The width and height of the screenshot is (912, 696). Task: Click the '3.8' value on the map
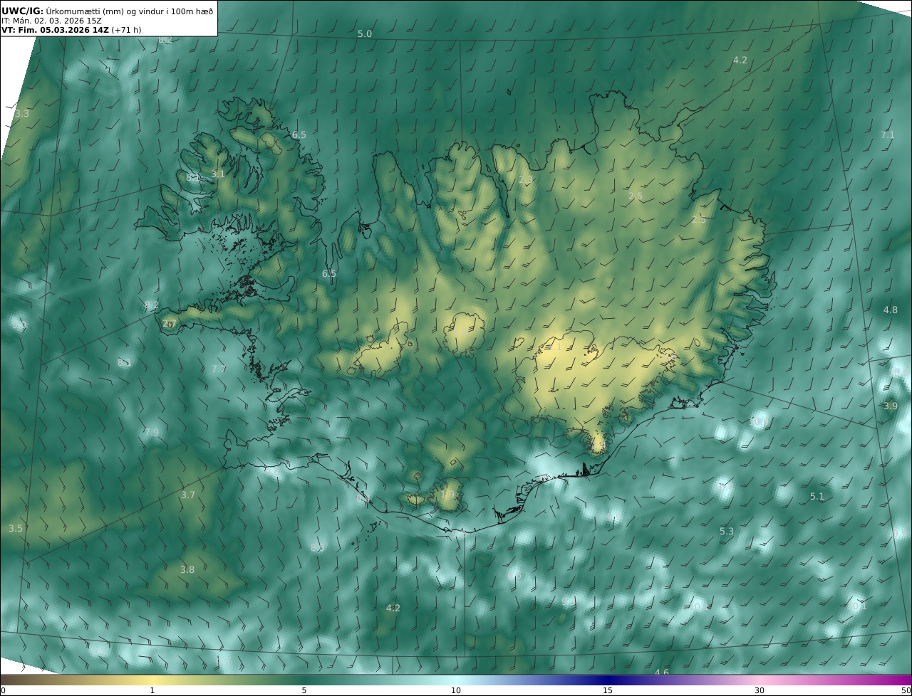(187, 570)
